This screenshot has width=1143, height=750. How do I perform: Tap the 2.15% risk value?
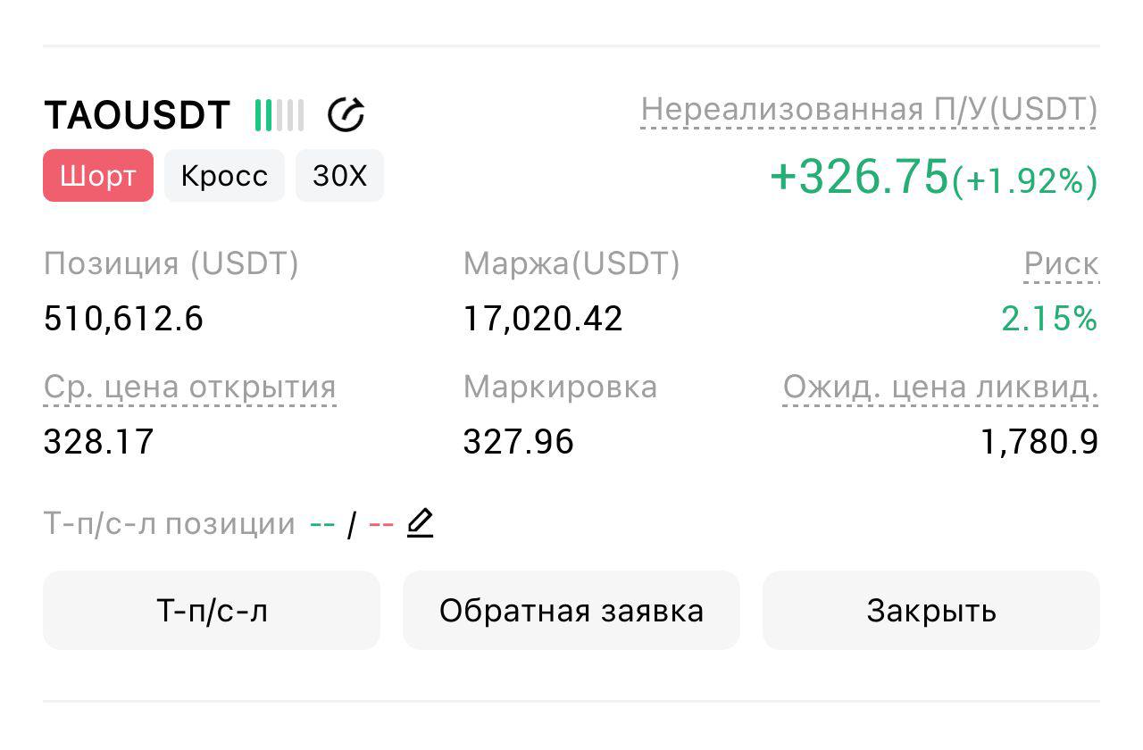click(1049, 319)
